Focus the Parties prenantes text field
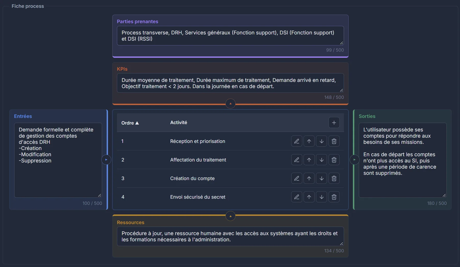This screenshot has height=267, width=460. 230,36
